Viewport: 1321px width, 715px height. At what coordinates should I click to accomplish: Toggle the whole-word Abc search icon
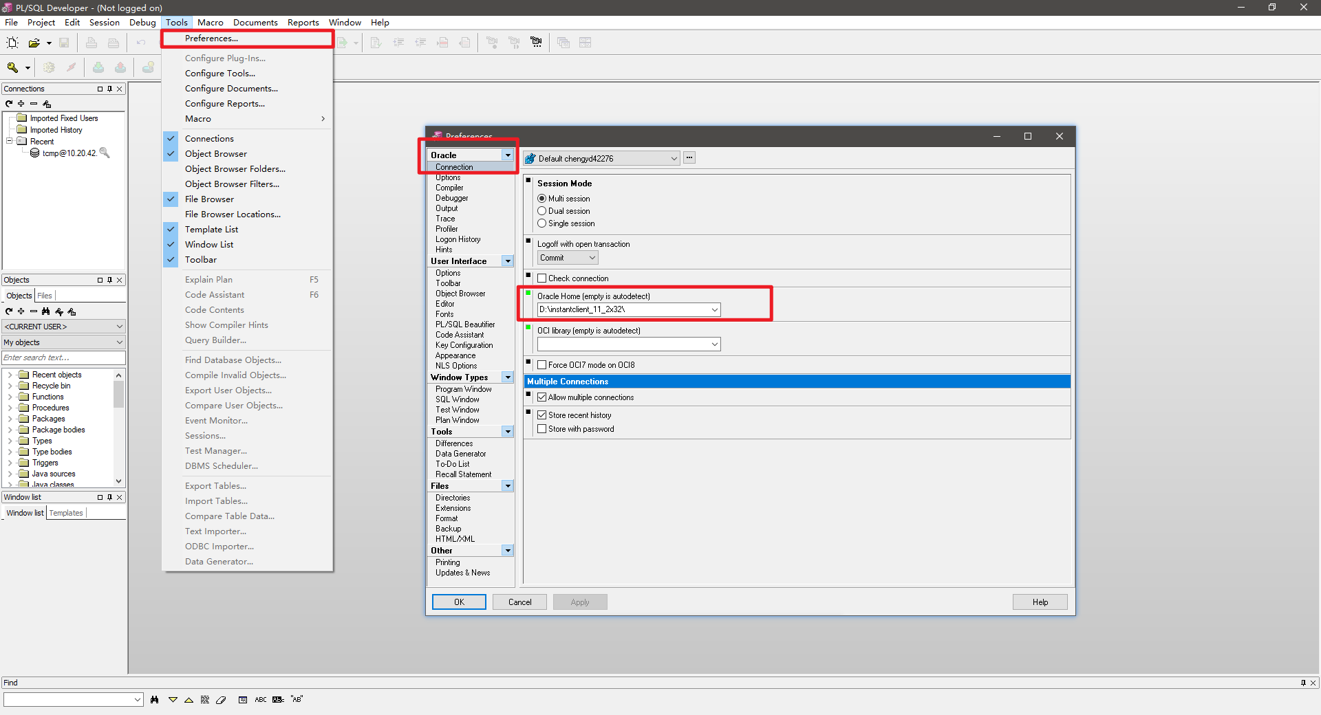278,700
